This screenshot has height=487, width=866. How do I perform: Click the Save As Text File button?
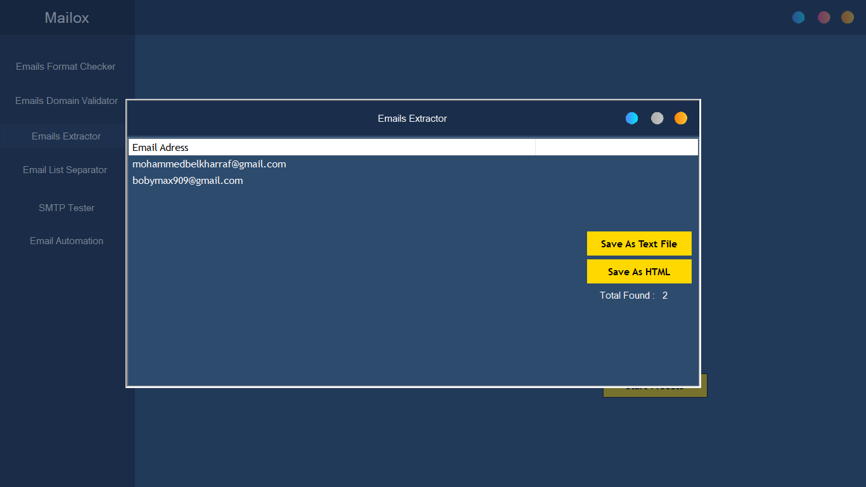coord(639,243)
